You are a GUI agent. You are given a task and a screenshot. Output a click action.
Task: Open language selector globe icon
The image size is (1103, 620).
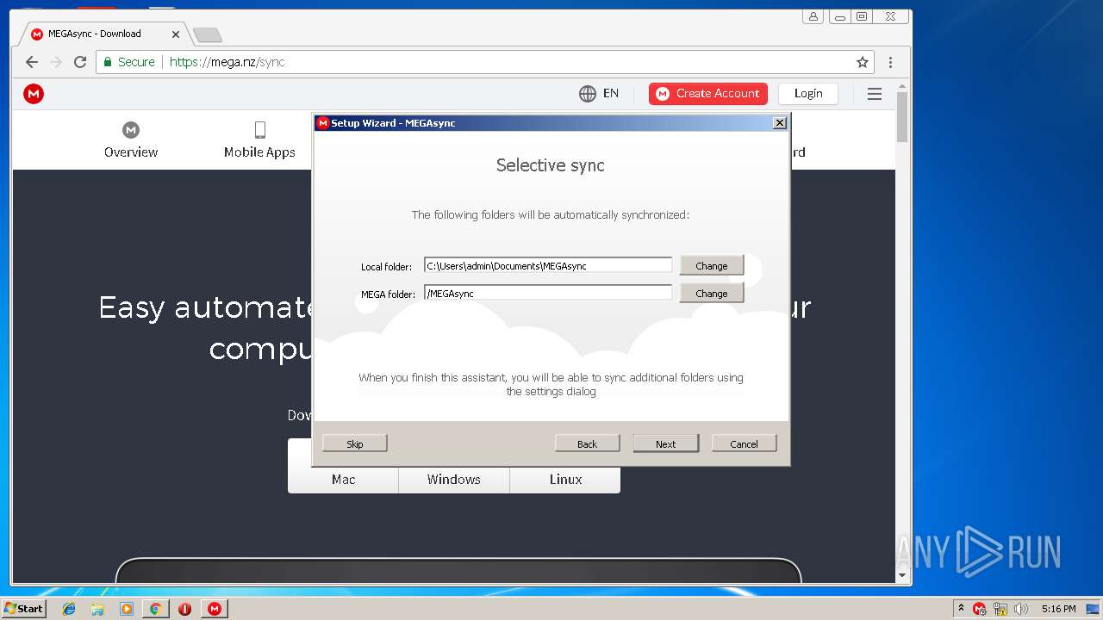click(588, 93)
